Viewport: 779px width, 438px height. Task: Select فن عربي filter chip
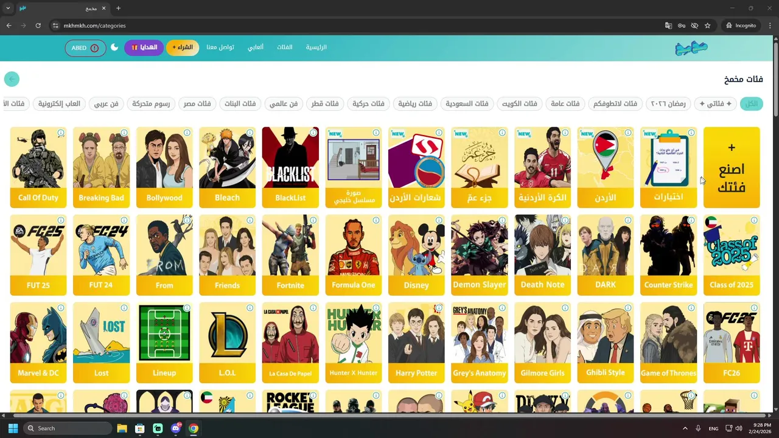(x=106, y=104)
